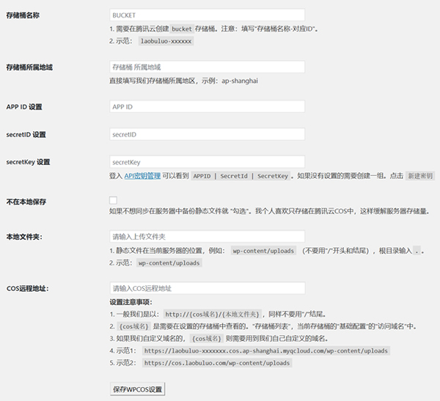Click the secretID 设置 label
440x401 pixels.
coord(26,135)
